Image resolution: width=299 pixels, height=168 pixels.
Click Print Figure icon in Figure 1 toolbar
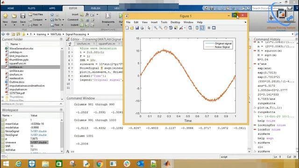click(142, 28)
